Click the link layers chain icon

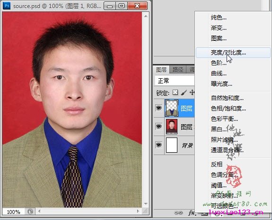click(178, 212)
